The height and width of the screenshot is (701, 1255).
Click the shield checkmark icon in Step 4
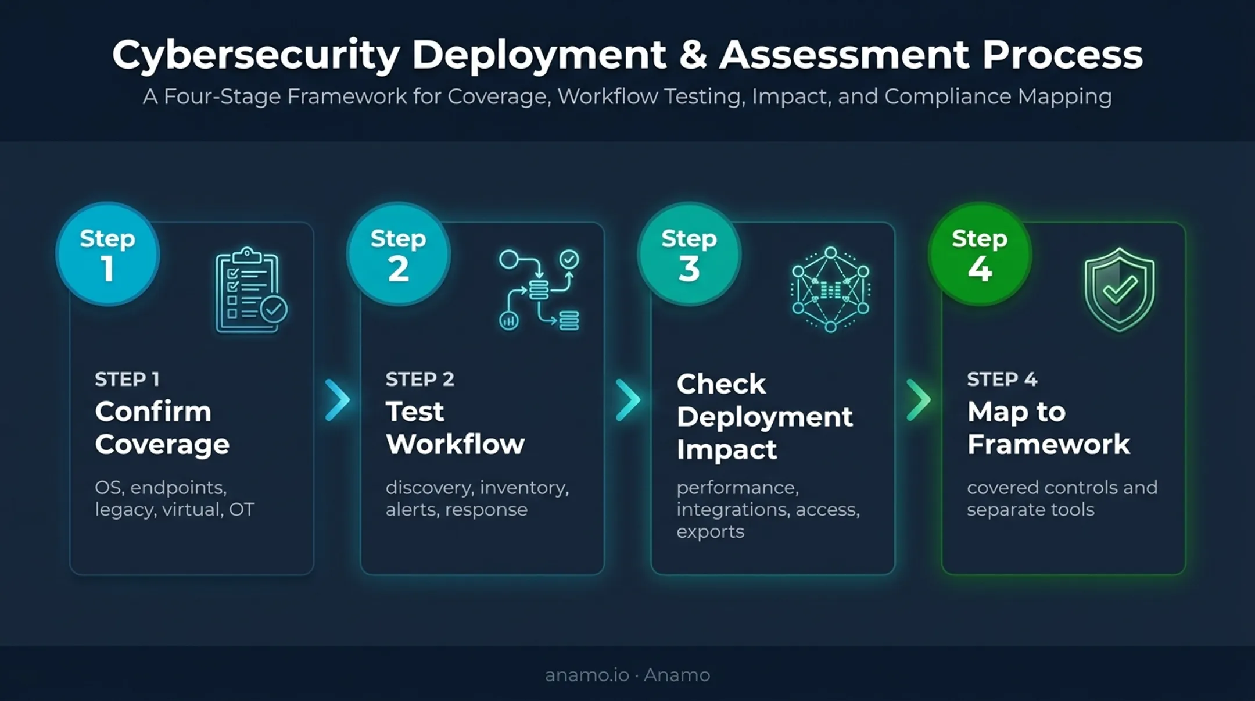point(1120,290)
